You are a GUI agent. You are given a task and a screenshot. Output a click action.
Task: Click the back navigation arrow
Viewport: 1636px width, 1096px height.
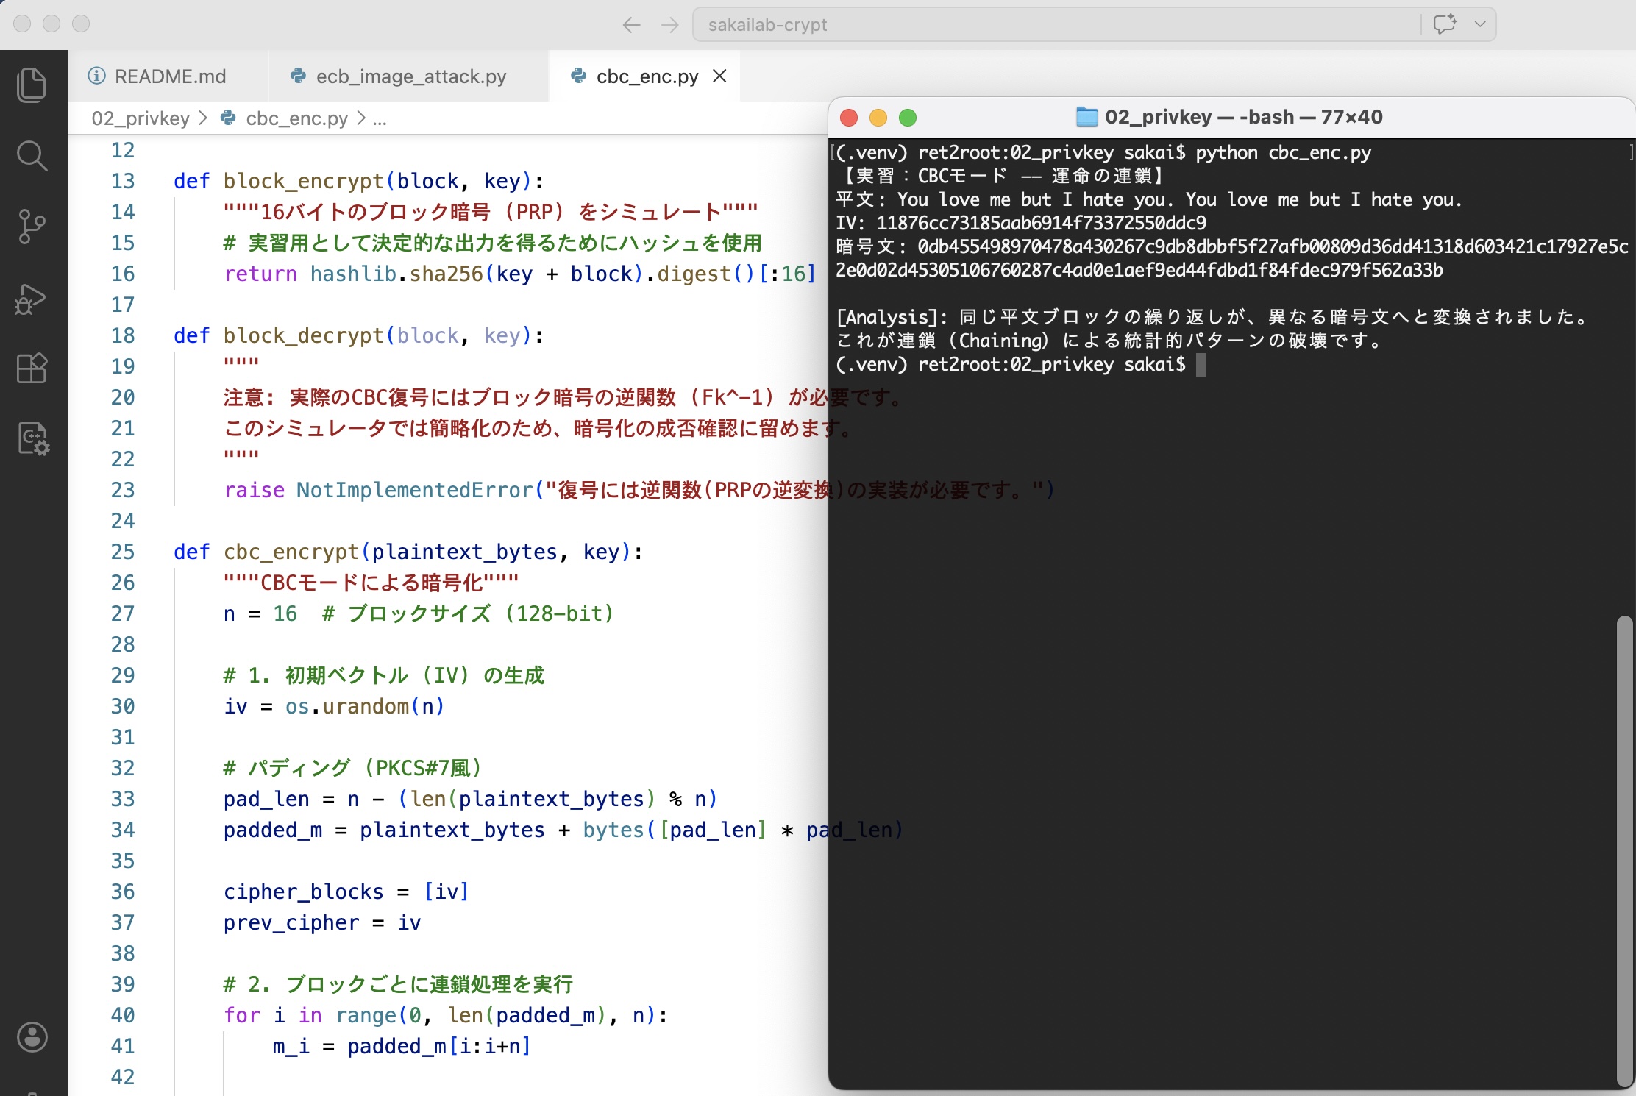[631, 25]
